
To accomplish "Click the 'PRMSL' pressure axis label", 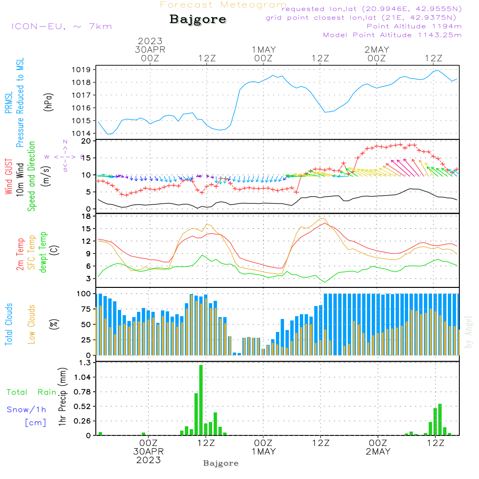I will coord(9,103).
